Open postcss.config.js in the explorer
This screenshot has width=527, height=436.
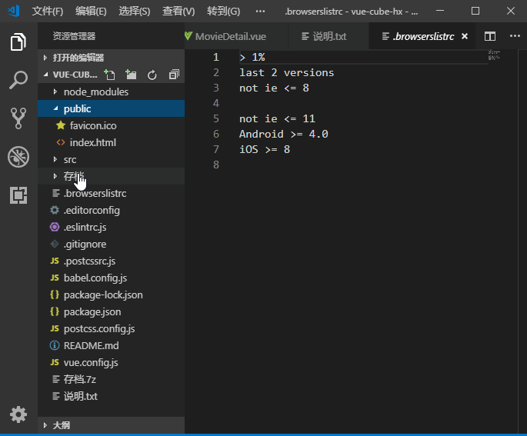coord(111,328)
